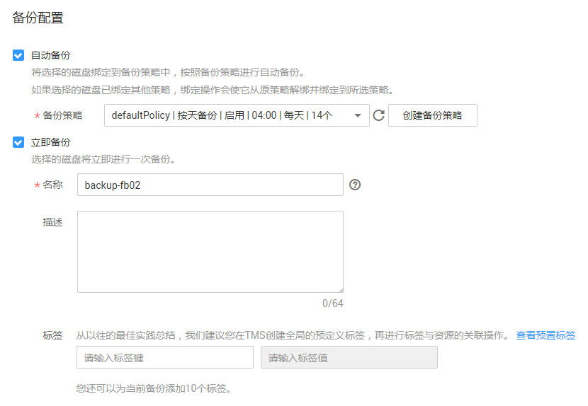Click the 标签 label text
Screen dimensions: 588x406
pos(52,335)
